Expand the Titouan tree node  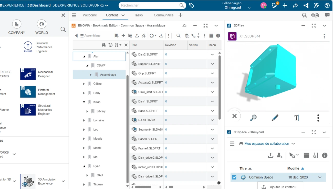(84, 184)
